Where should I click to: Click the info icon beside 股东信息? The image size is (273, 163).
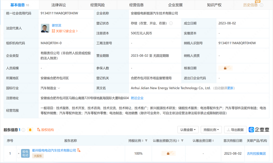click(x=23, y=130)
